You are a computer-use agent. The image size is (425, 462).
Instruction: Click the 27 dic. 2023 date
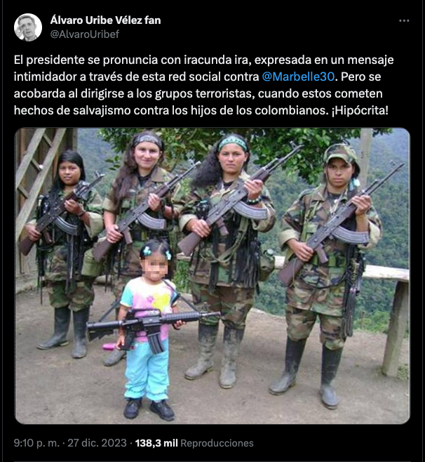click(97, 443)
